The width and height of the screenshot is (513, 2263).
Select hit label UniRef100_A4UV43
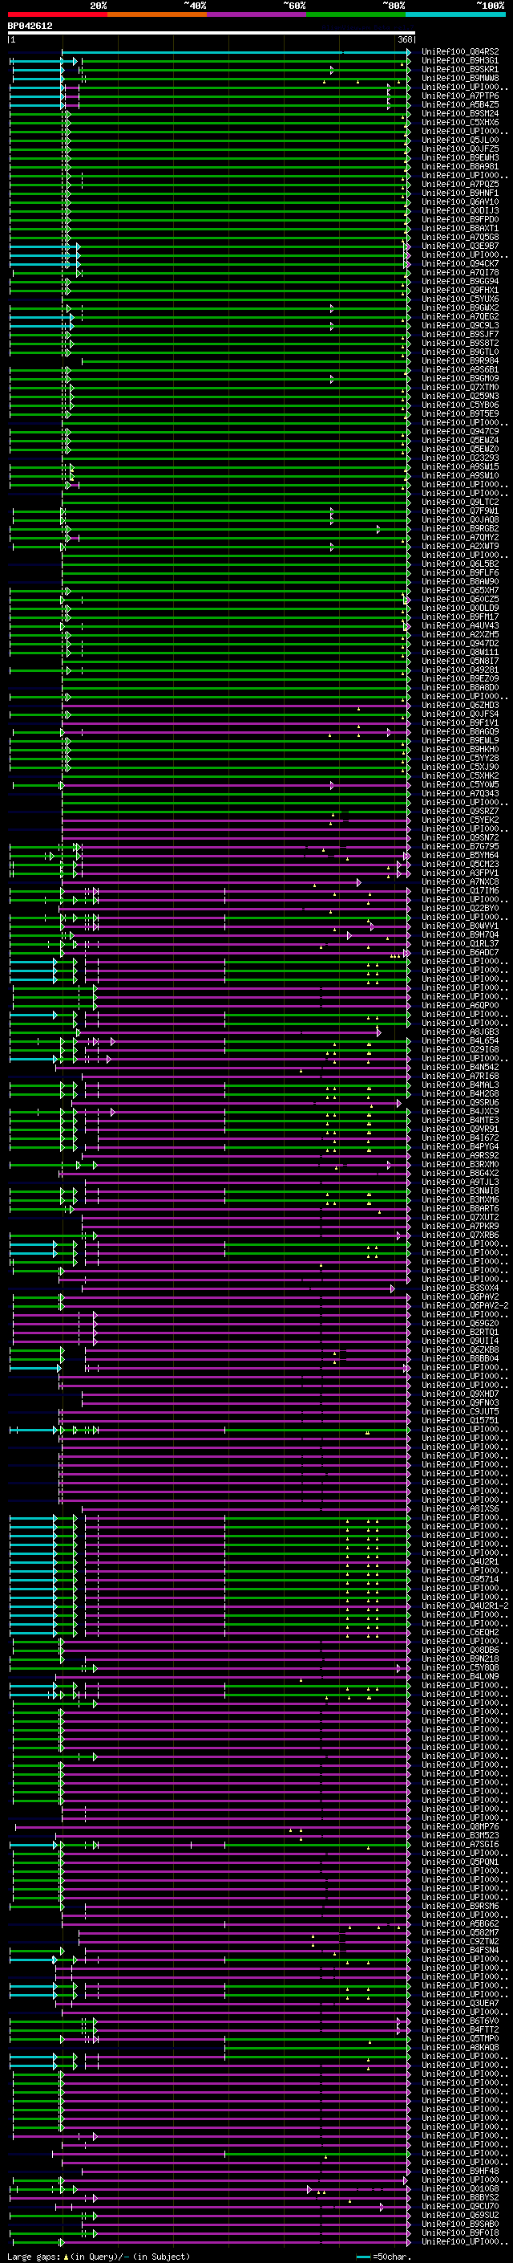[460, 625]
